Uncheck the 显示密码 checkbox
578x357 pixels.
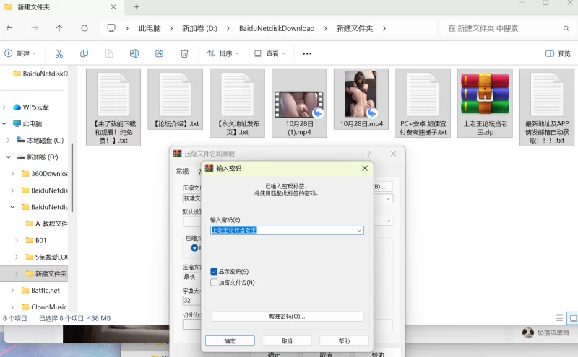(214, 271)
